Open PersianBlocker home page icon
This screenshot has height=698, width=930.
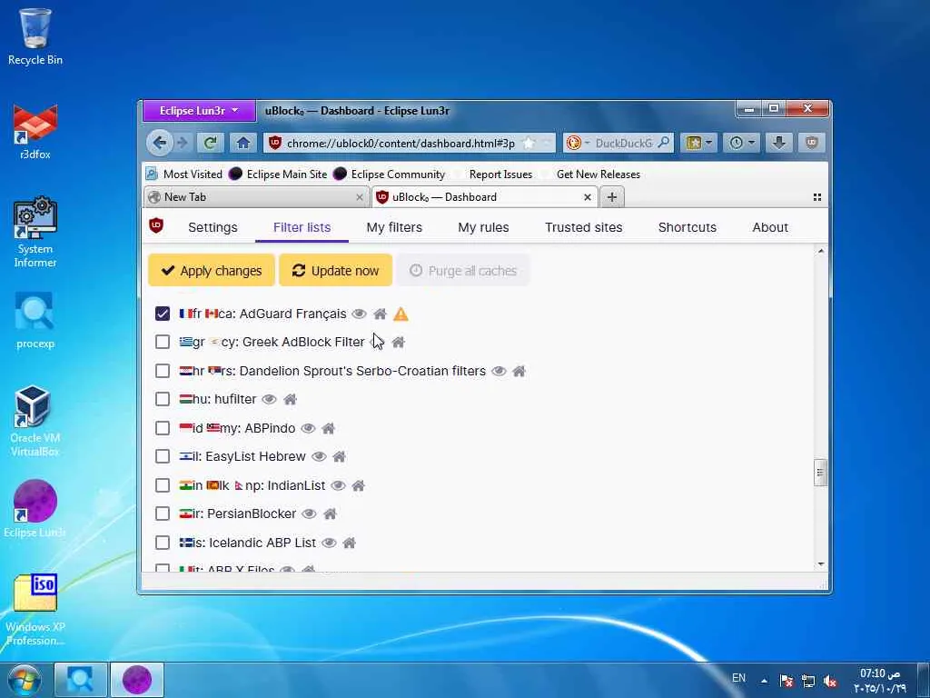331,514
